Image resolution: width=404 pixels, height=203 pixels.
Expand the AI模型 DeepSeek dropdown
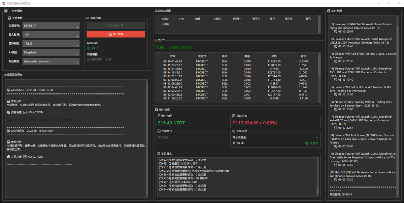51,52
